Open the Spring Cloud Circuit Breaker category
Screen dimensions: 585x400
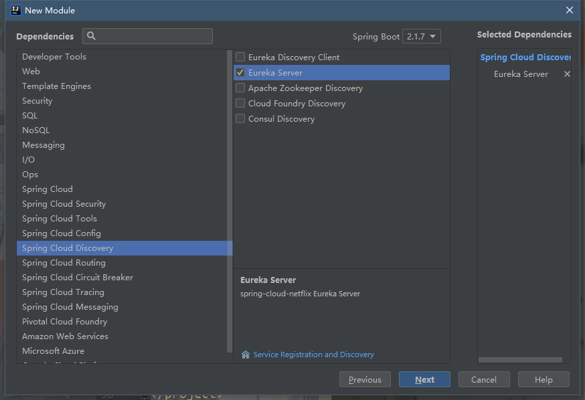(78, 278)
